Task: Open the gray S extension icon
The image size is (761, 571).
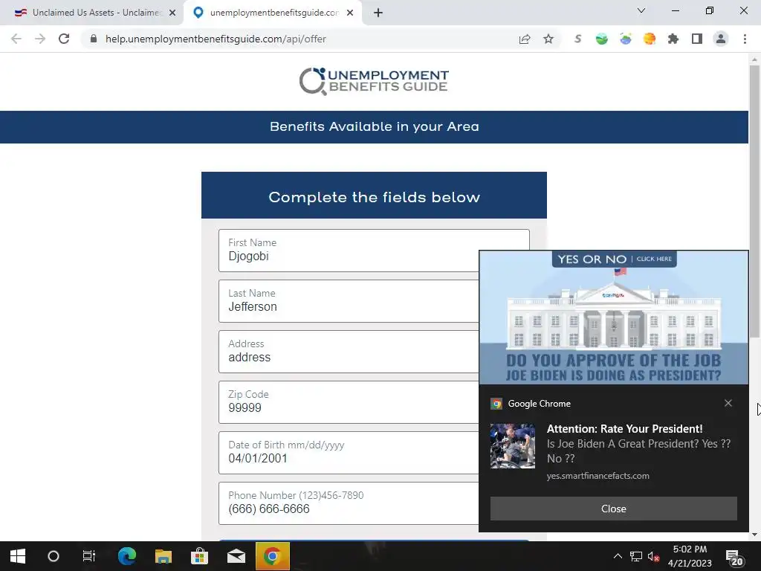Action: click(577, 39)
